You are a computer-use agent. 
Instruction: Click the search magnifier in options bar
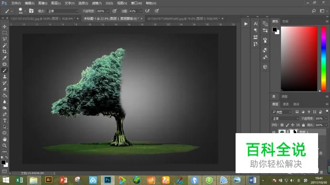point(314,11)
